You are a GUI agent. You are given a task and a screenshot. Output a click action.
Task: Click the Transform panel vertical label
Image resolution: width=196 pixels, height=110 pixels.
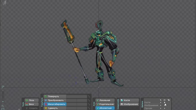[42, 102]
